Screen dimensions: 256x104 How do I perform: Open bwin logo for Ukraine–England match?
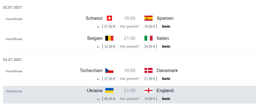point(166,99)
